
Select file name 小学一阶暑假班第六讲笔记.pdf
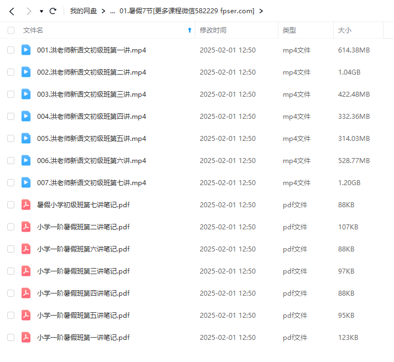click(x=83, y=249)
